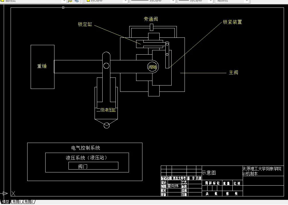Expand the 细线层 layer control dropdown
Screen dimensions: 288x205
(64, 1)
